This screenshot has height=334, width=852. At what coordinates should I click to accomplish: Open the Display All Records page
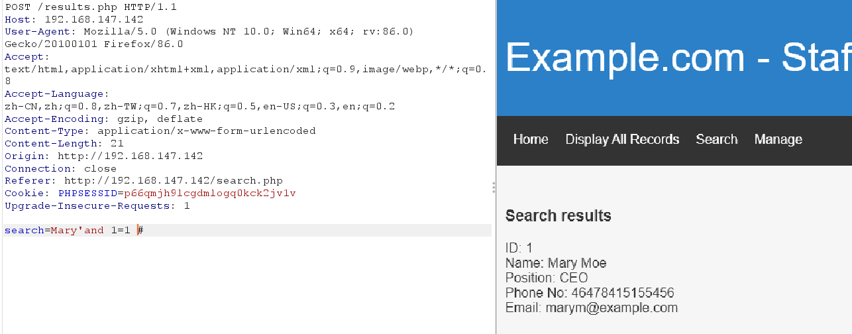[x=622, y=139]
